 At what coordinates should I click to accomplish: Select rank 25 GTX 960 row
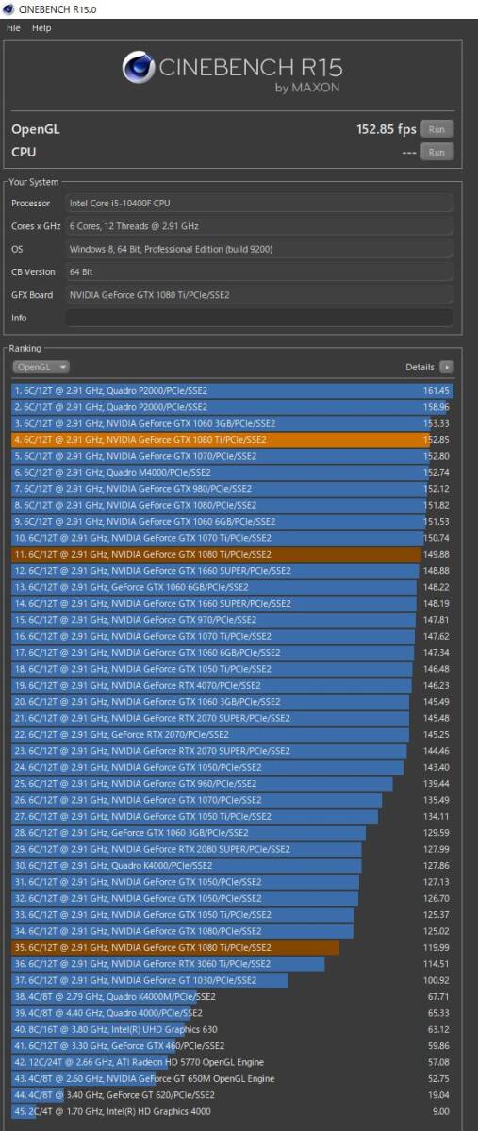tap(233, 784)
